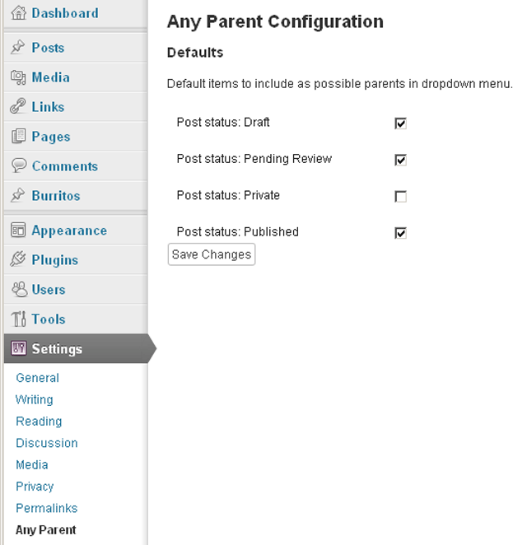Click the Appearance layout icon
The image size is (527, 545).
[18, 230]
